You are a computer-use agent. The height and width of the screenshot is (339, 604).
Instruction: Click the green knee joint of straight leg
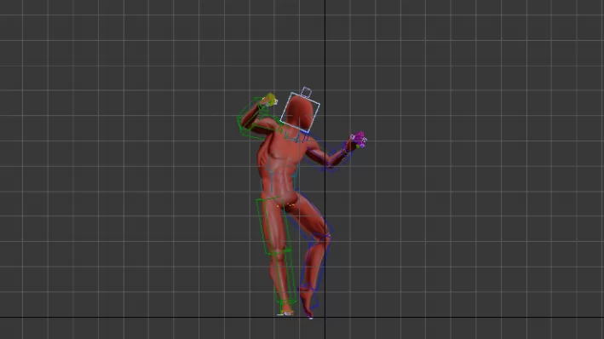[278, 252]
